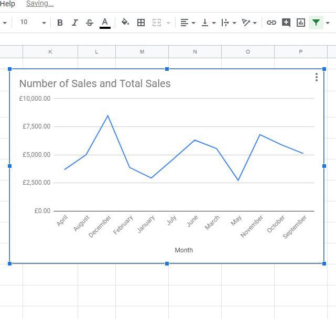Click the insert comment icon
The image size is (336, 319).
point(286,23)
